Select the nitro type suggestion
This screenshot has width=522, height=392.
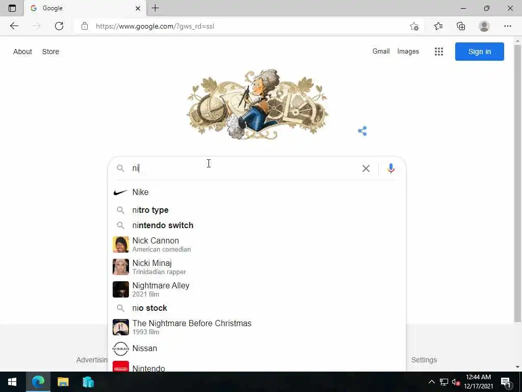(x=257, y=210)
